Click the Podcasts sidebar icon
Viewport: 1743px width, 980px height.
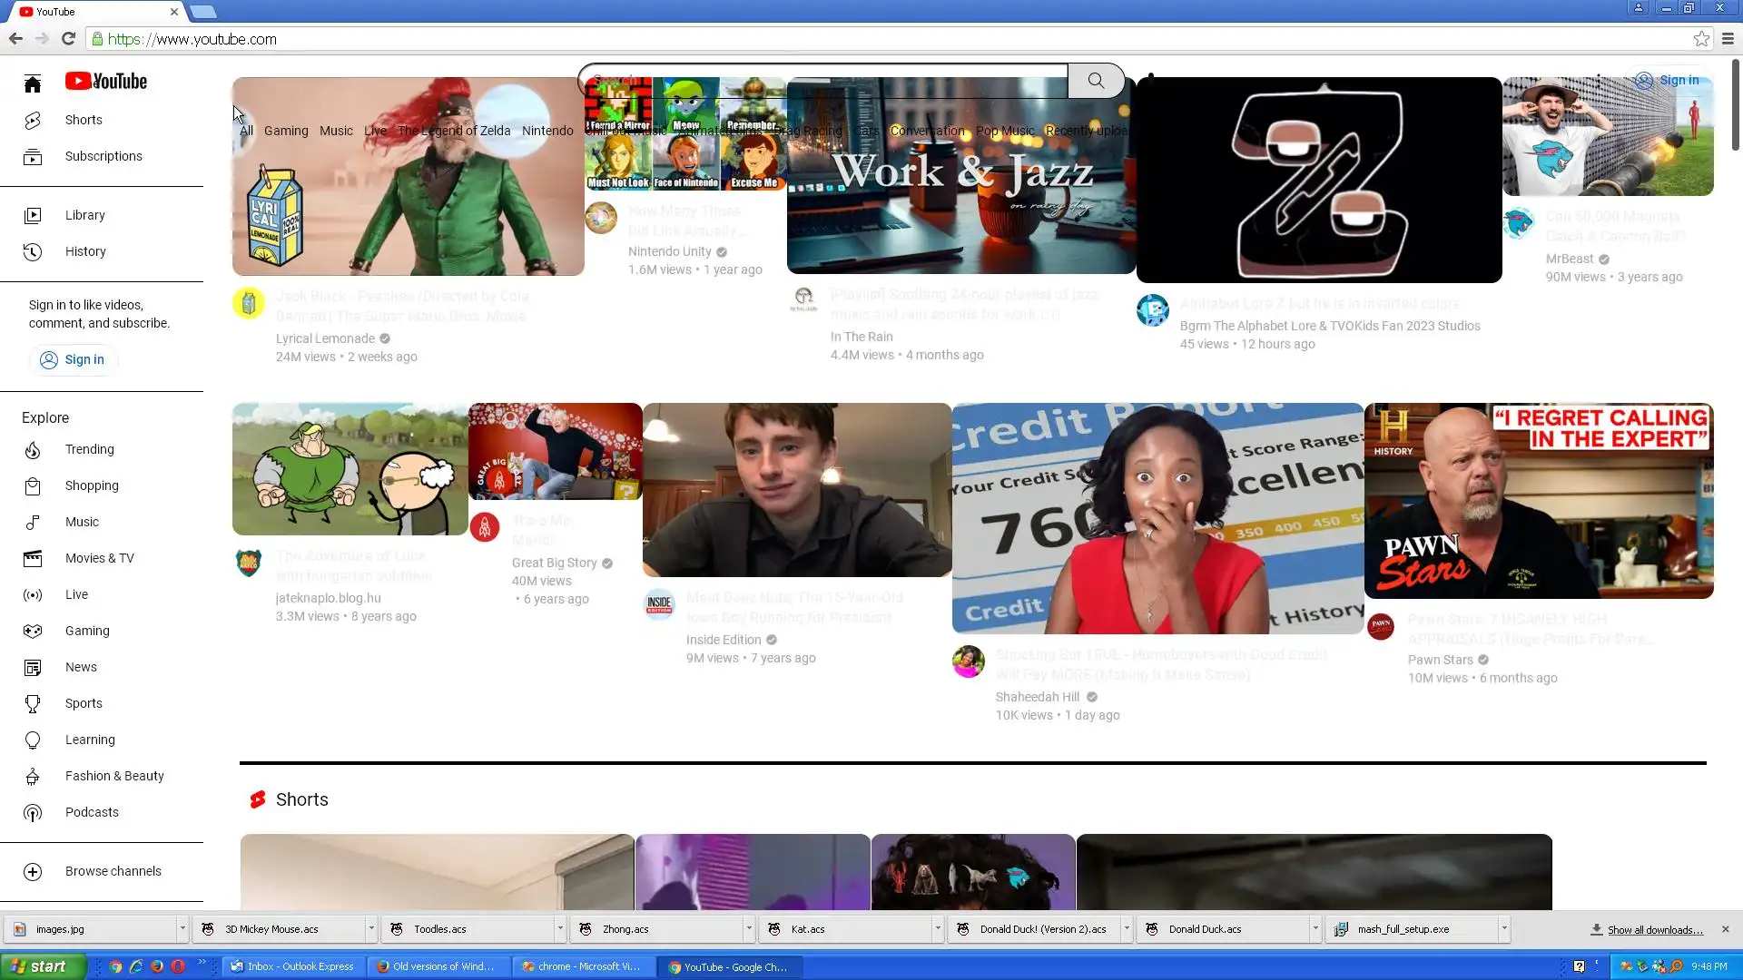click(x=33, y=813)
